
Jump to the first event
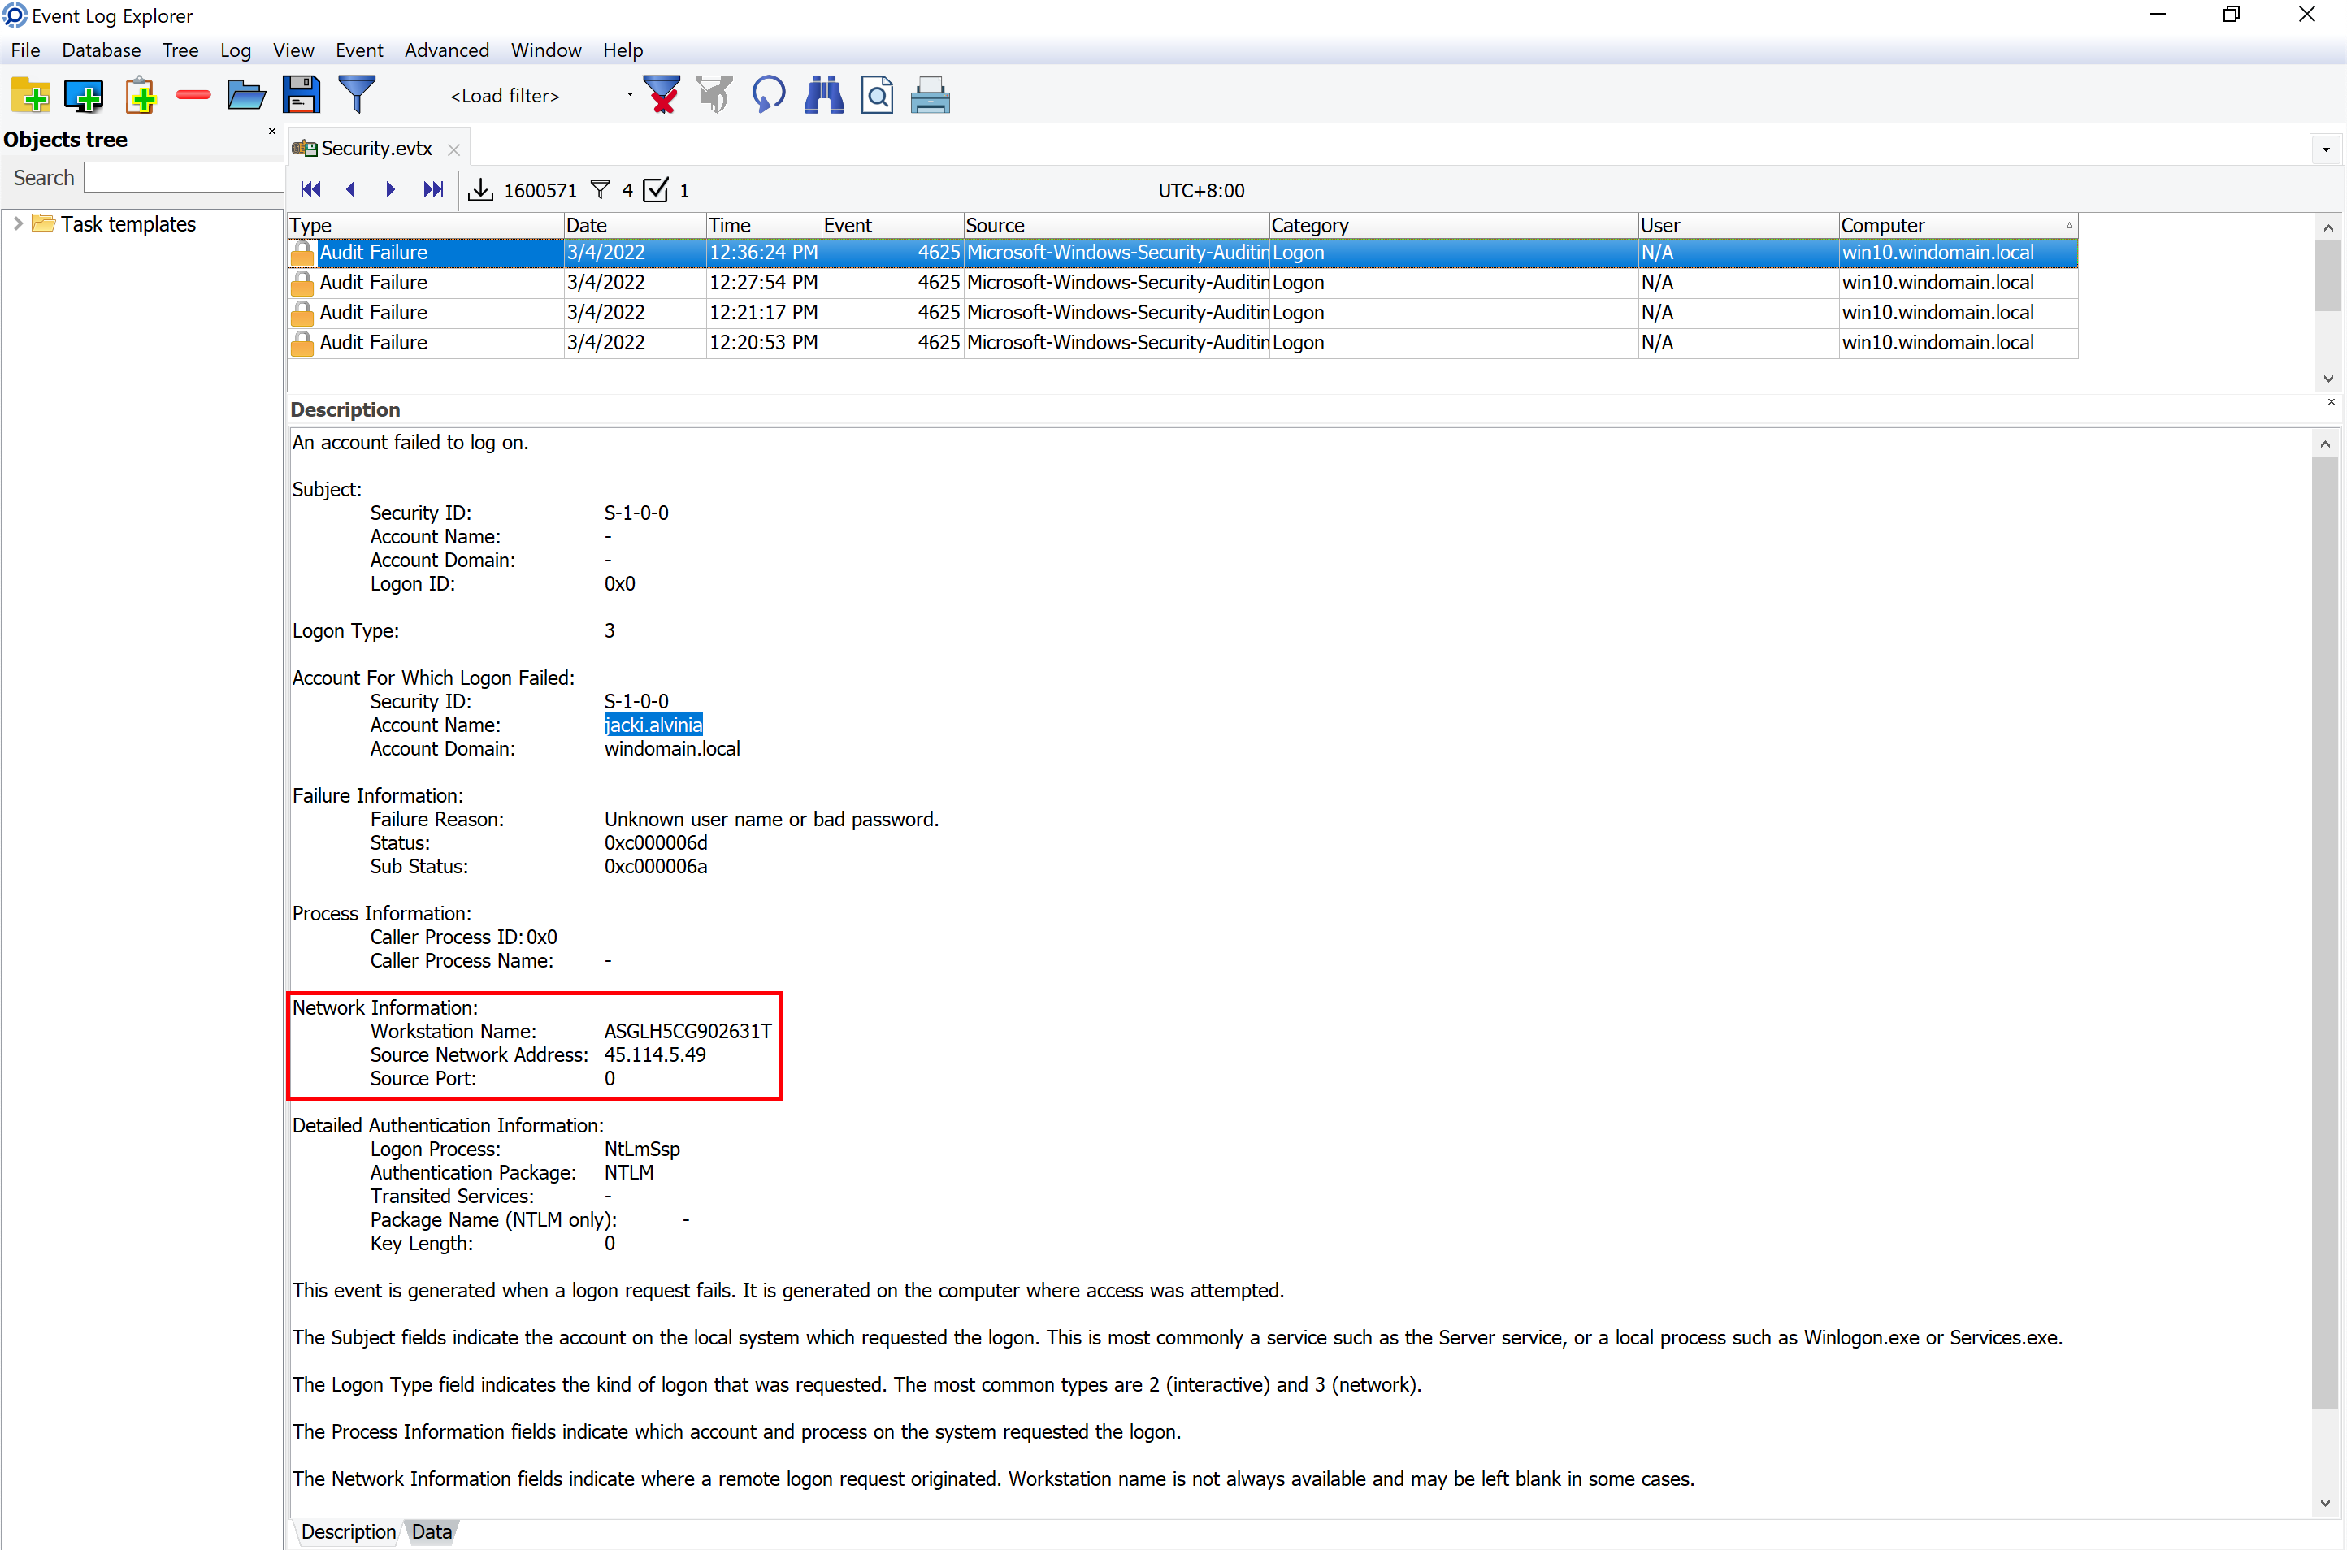pos(310,190)
